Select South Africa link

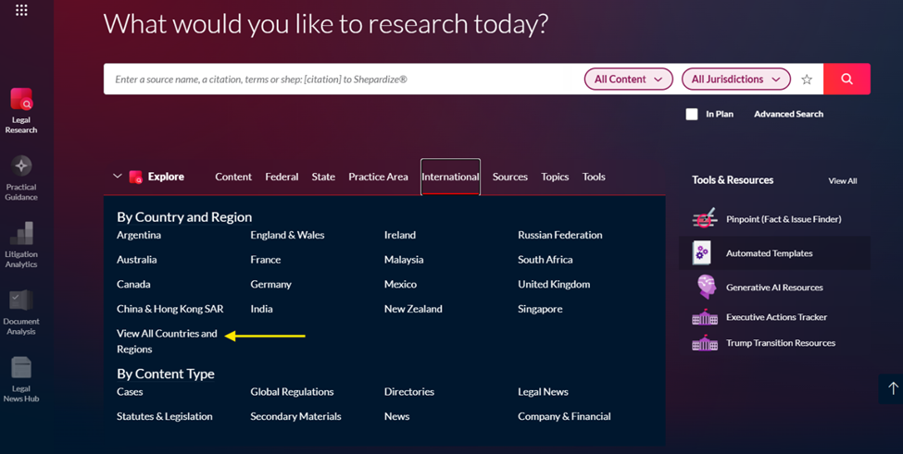pos(545,260)
